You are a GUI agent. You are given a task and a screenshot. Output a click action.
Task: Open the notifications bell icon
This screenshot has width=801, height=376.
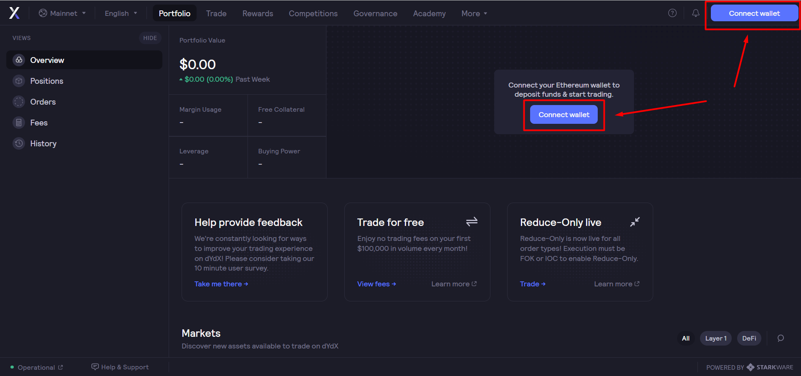point(695,13)
